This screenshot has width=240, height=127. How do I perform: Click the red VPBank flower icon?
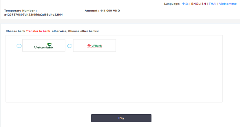(x=89, y=46)
